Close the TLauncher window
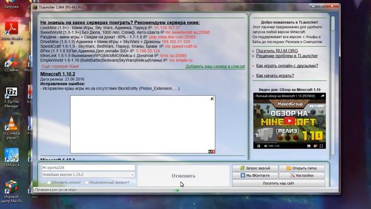Screen dimensions: 371x209 332,6
